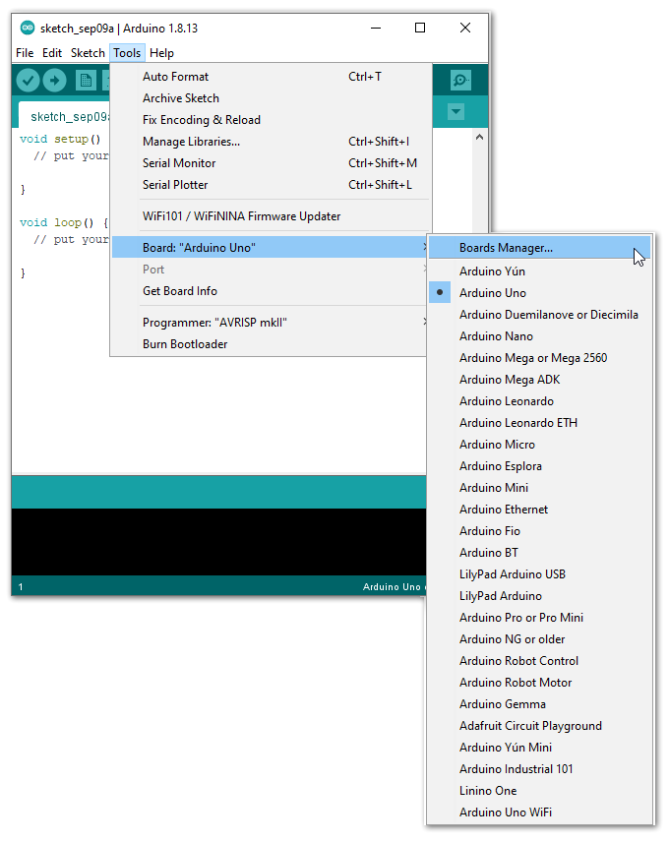Click the "Arduino Uno" status bar text

pos(392,587)
